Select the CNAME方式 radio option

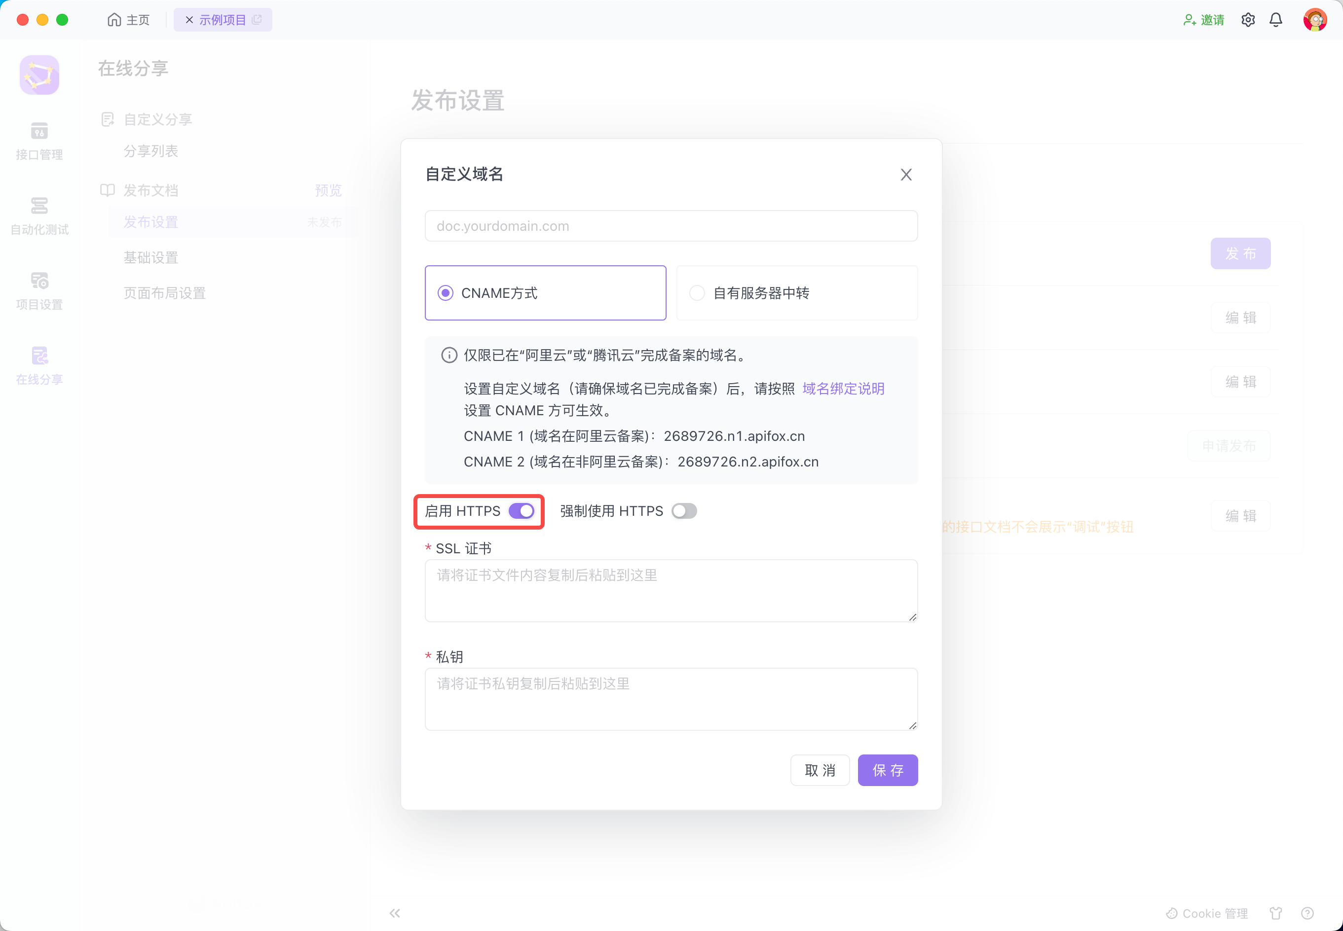click(x=446, y=293)
